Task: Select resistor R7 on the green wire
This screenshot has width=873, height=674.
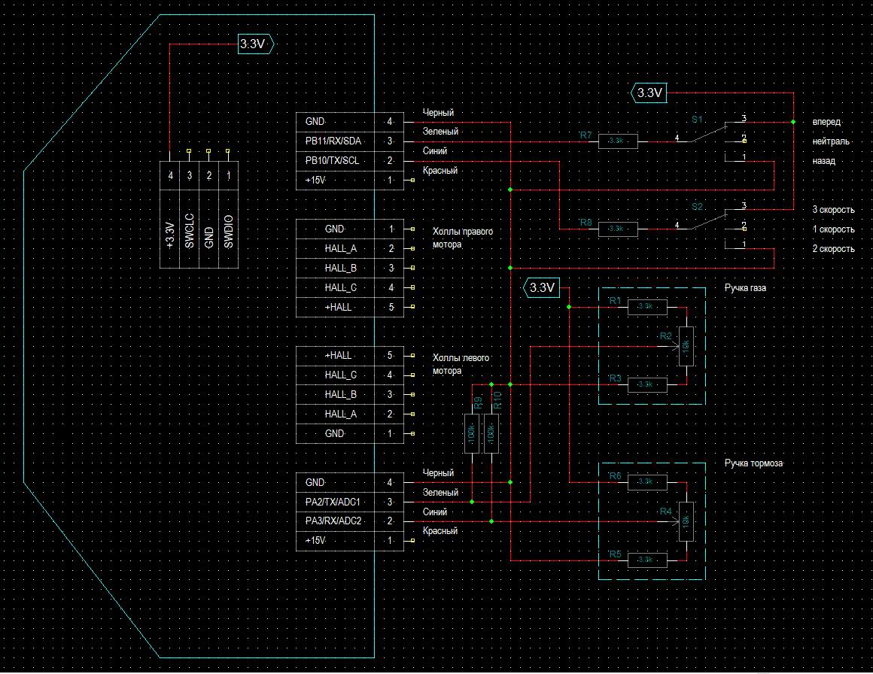Action: (618, 141)
